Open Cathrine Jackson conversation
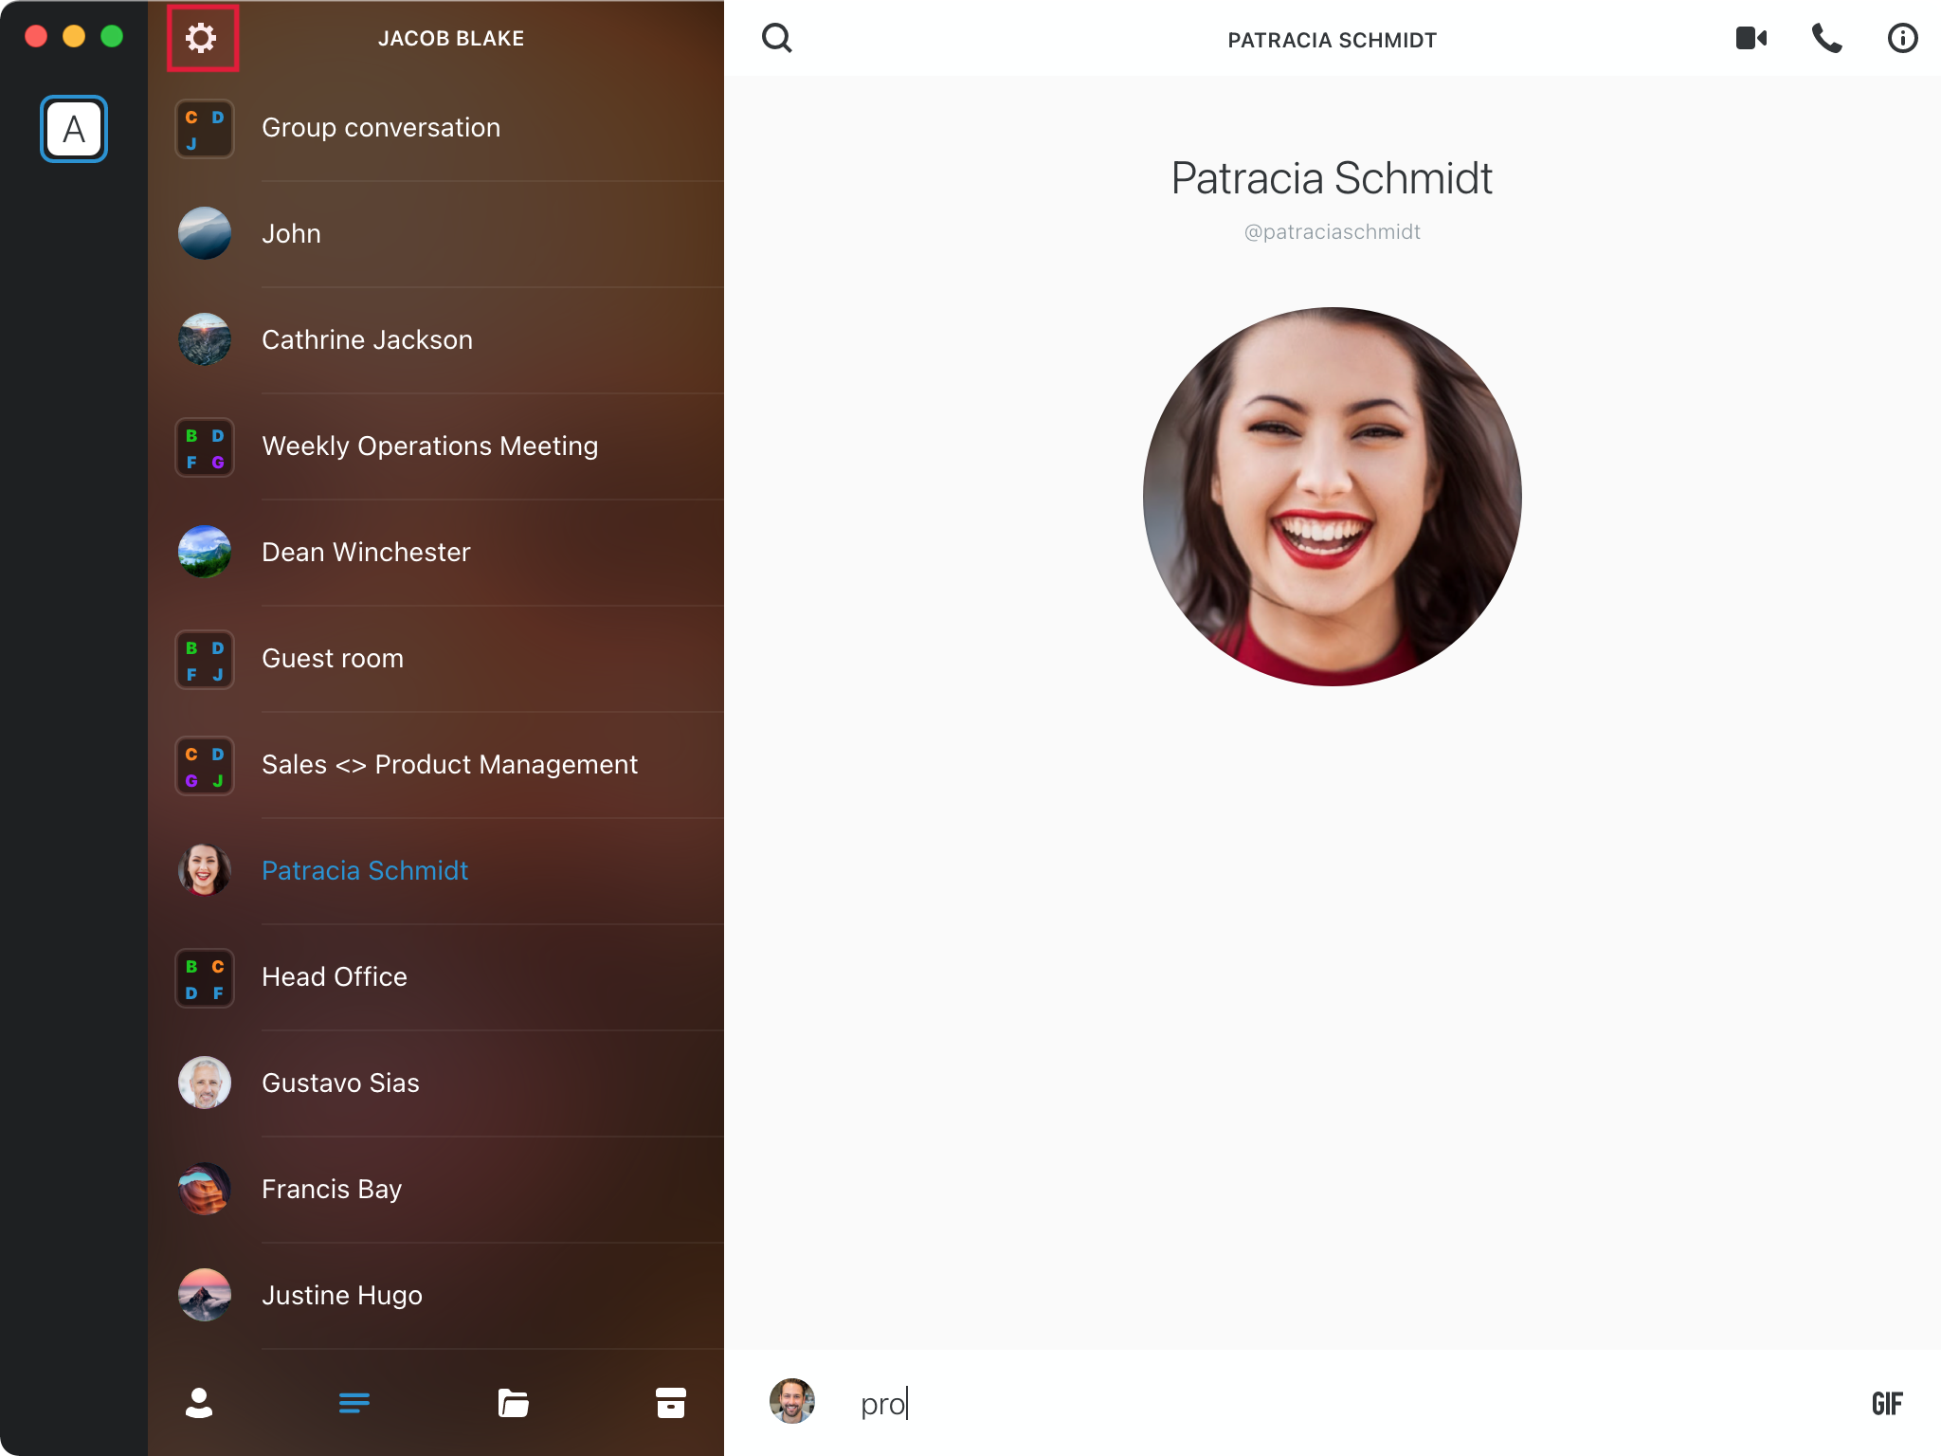This screenshot has height=1456, width=1941. [436, 340]
